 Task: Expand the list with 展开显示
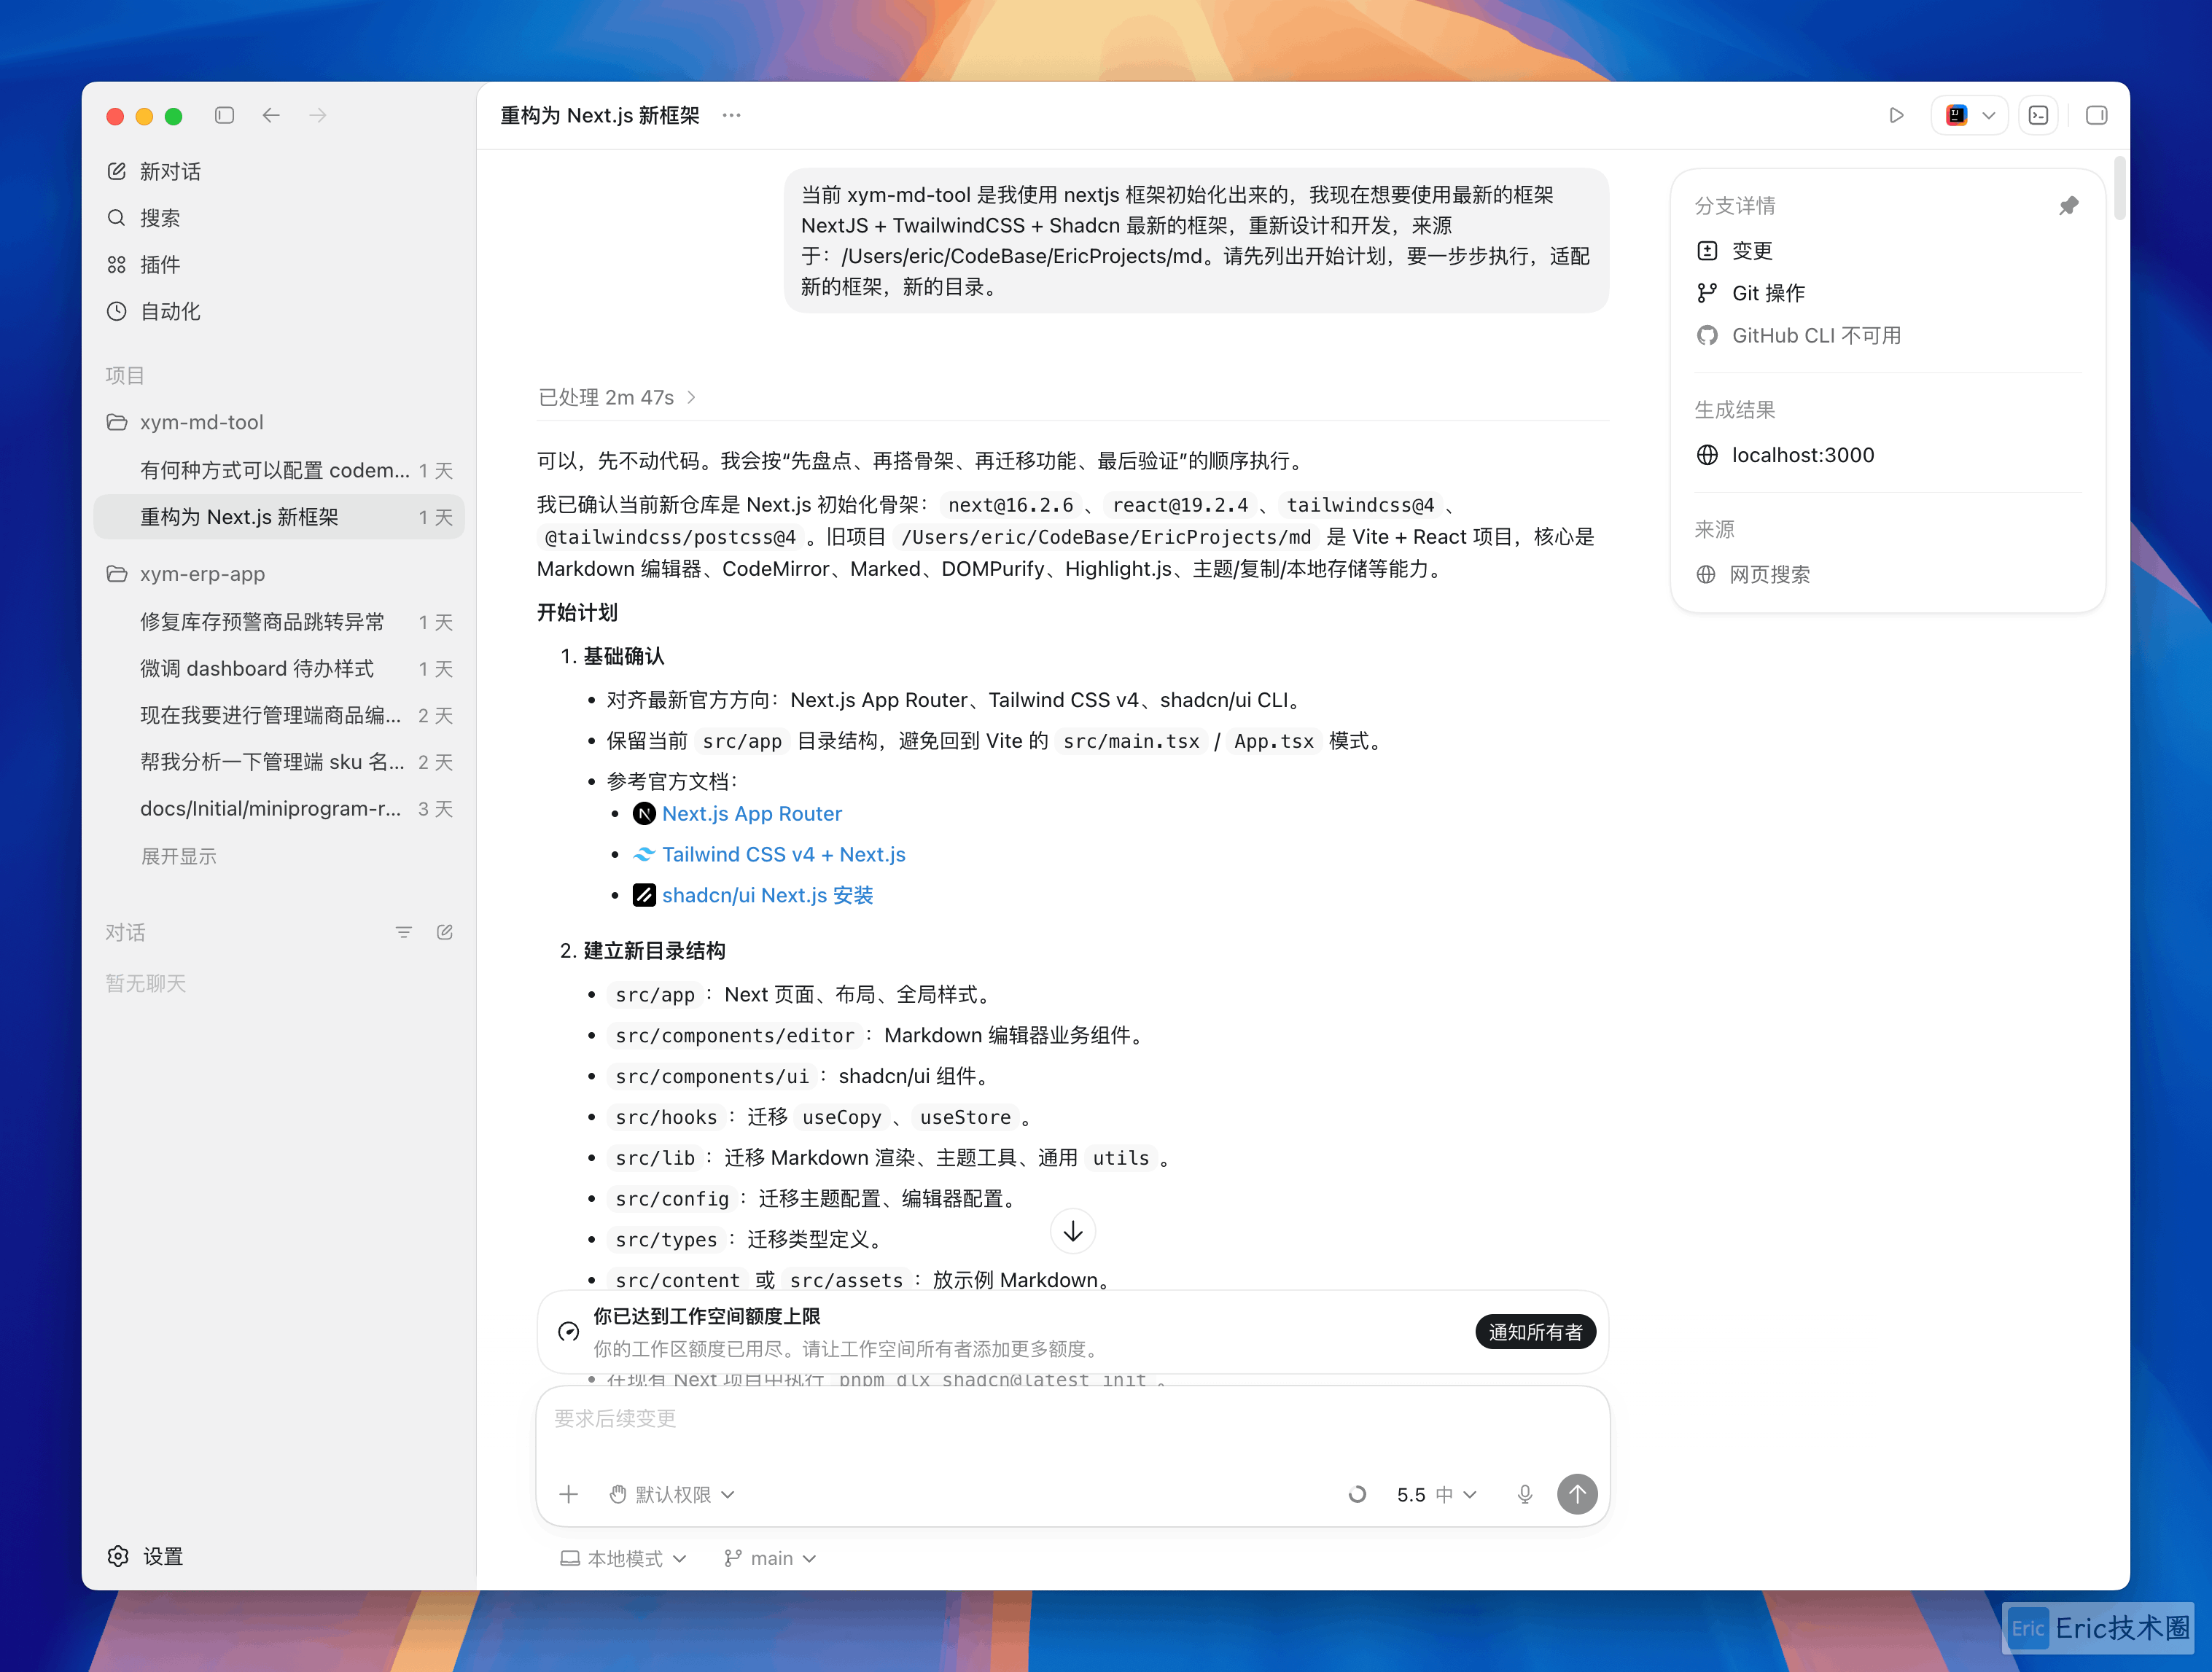(x=179, y=856)
